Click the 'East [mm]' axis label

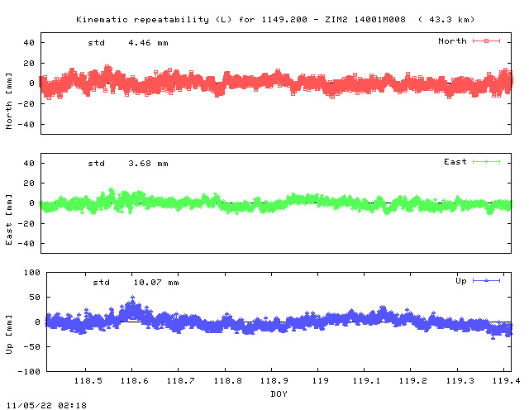coord(9,219)
